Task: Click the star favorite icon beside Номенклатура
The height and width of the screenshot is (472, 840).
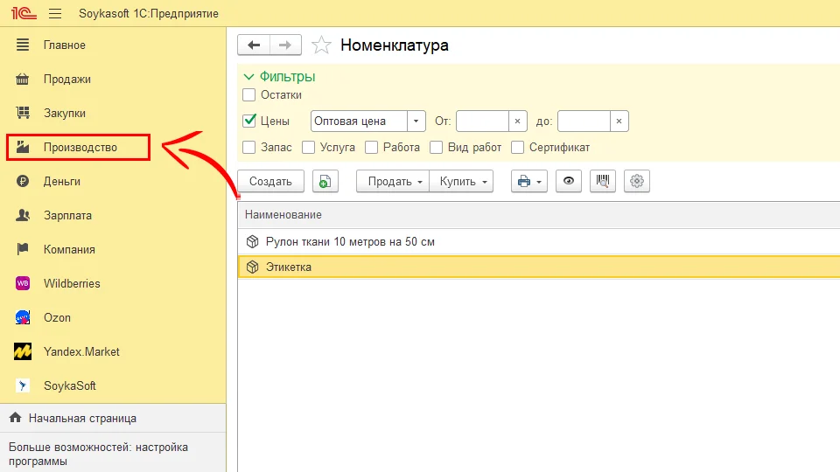Action: tap(322, 45)
